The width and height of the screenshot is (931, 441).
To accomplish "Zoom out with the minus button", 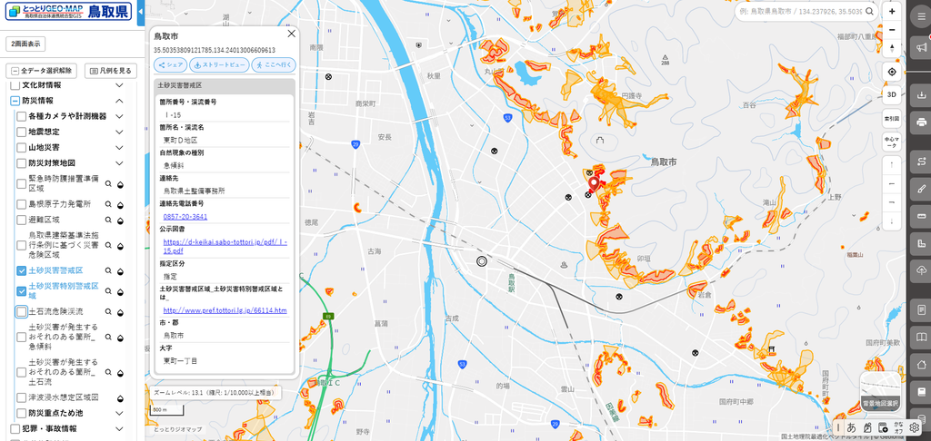I will click(x=892, y=30).
